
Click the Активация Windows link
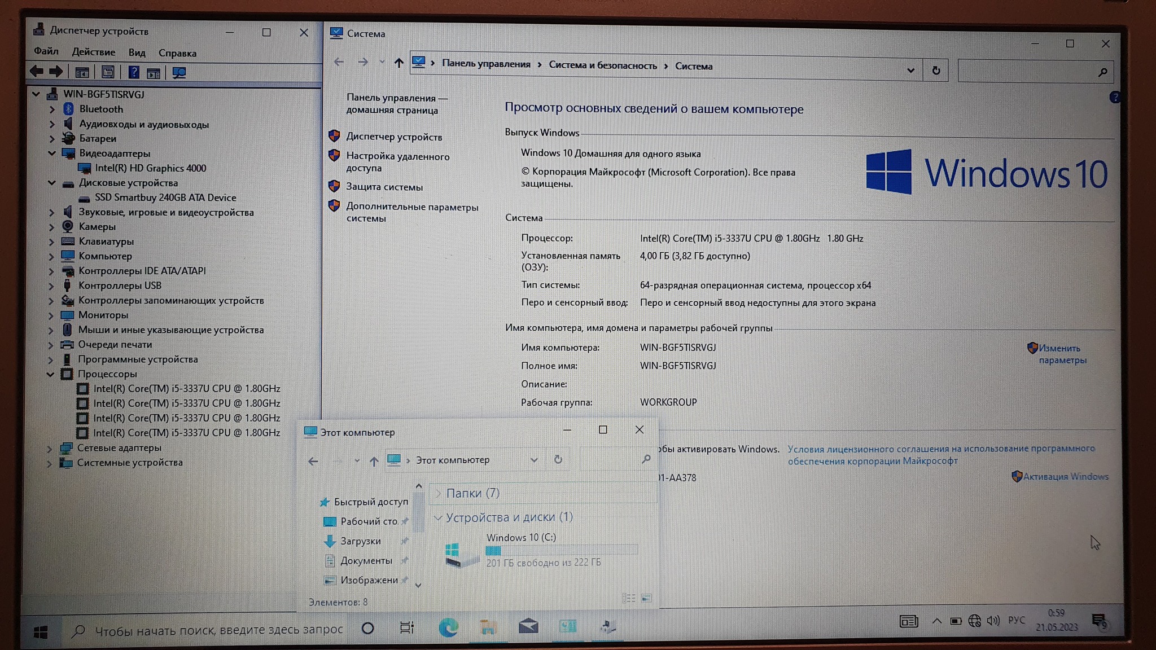click(x=1065, y=477)
